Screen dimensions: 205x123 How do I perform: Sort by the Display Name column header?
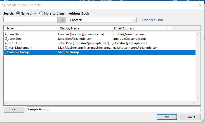point(85,28)
